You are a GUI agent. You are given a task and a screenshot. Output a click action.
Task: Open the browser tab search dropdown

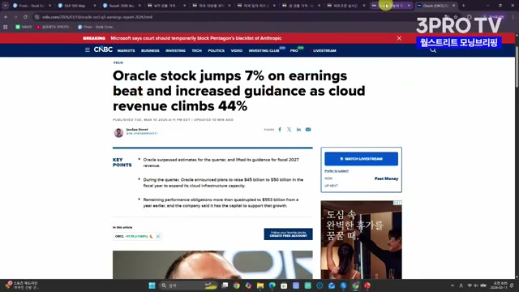pyautogui.click(x=6, y=6)
